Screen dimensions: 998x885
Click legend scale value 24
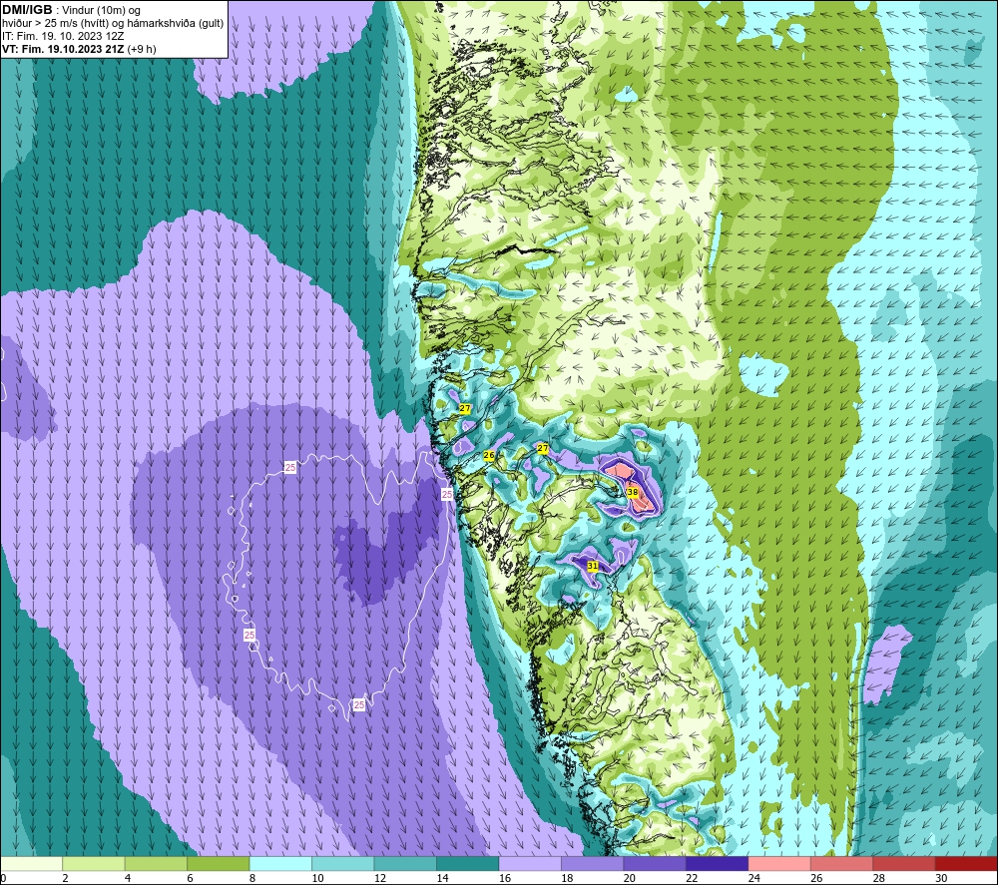coord(754,879)
